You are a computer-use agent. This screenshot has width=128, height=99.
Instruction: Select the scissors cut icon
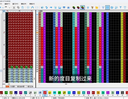point(14,7)
